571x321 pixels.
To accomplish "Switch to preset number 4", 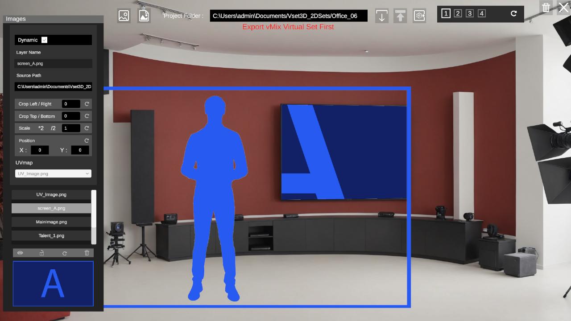I will tap(482, 13).
